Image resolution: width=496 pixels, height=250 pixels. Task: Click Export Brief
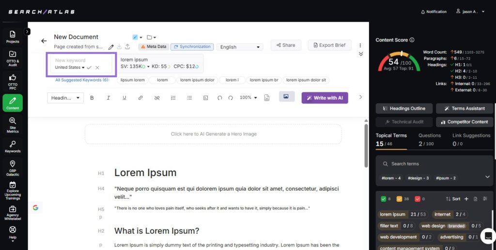point(329,45)
